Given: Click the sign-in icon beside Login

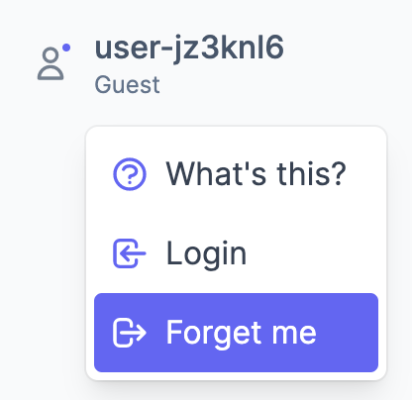Looking at the screenshot, I should coord(130,253).
